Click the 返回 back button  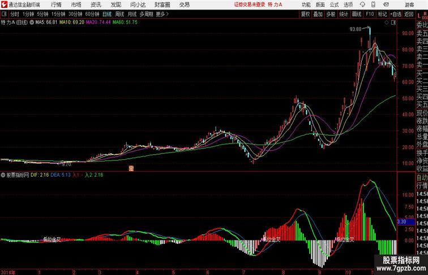tap(409, 14)
